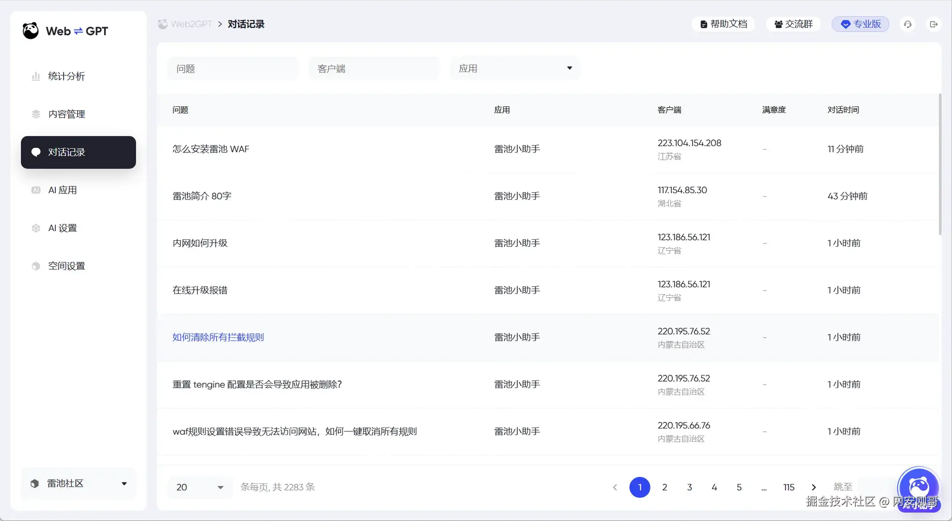
Task: Click the customer support headset icon
Action: pos(907,24)
